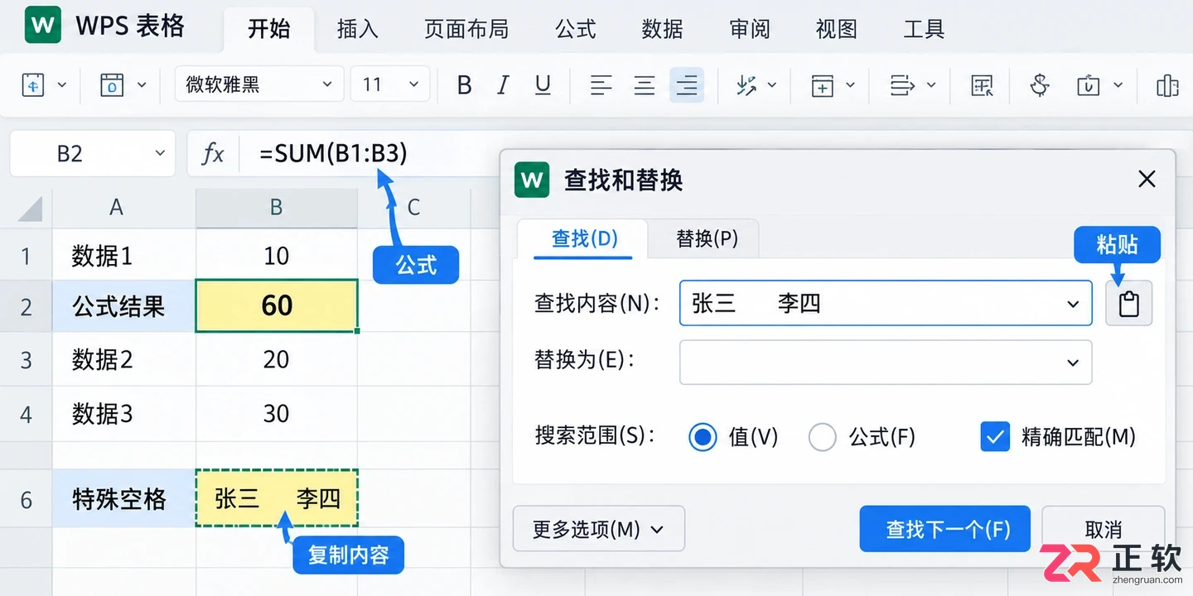Viewport: 1193px width, 596px height.
Task: Open the 页面布局 ribbon tab
Action: (466, 29)
